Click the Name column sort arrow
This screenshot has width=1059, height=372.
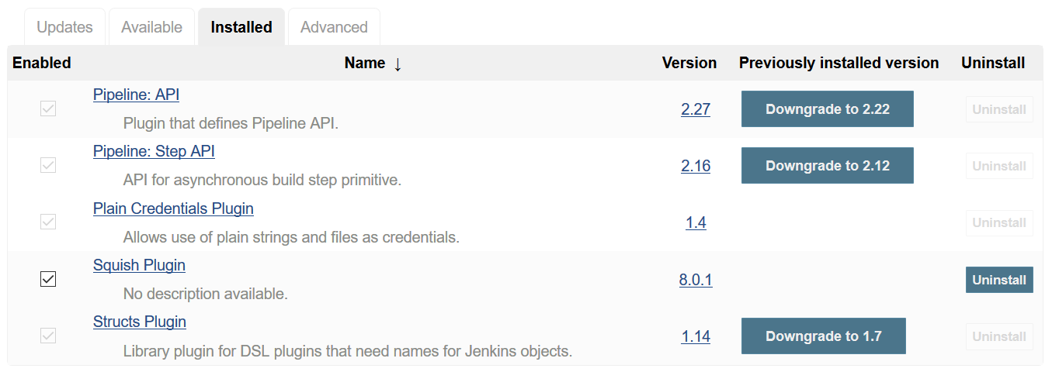[x=398, y=64]
